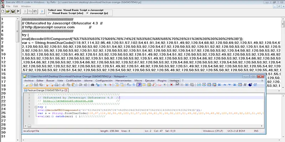
Task: Open the Editar menu in Notepad++
Action: click(40, 80)
